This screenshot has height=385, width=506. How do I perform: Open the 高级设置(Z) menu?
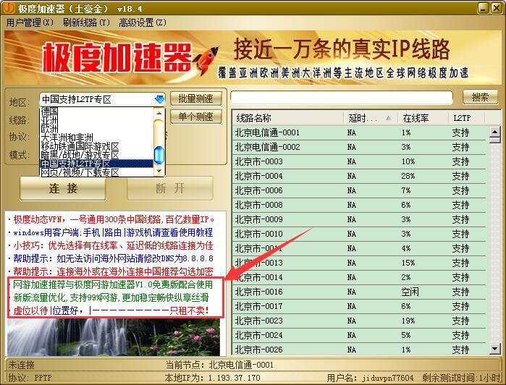[143, 22]
